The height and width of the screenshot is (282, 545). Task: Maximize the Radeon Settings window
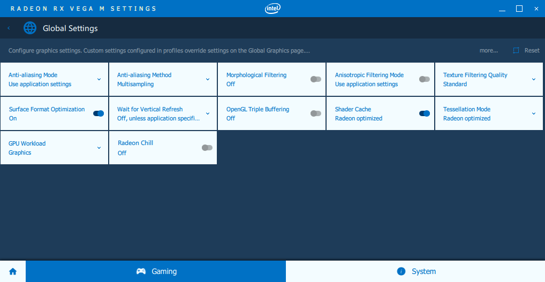coord(519,9)
